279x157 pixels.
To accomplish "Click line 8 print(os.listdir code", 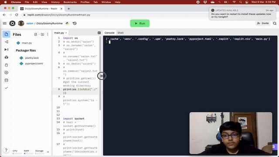I will (x=80, y=91).
